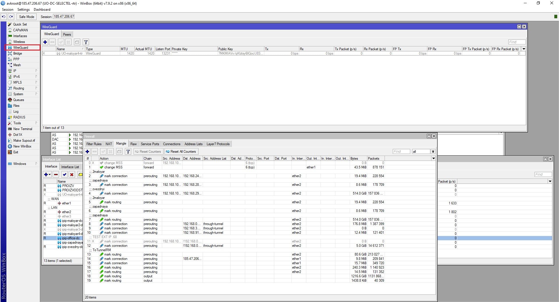Click the red X disable icon in Interface List
Viewport: 559px width, 302px height.
[x=72, y=175]
